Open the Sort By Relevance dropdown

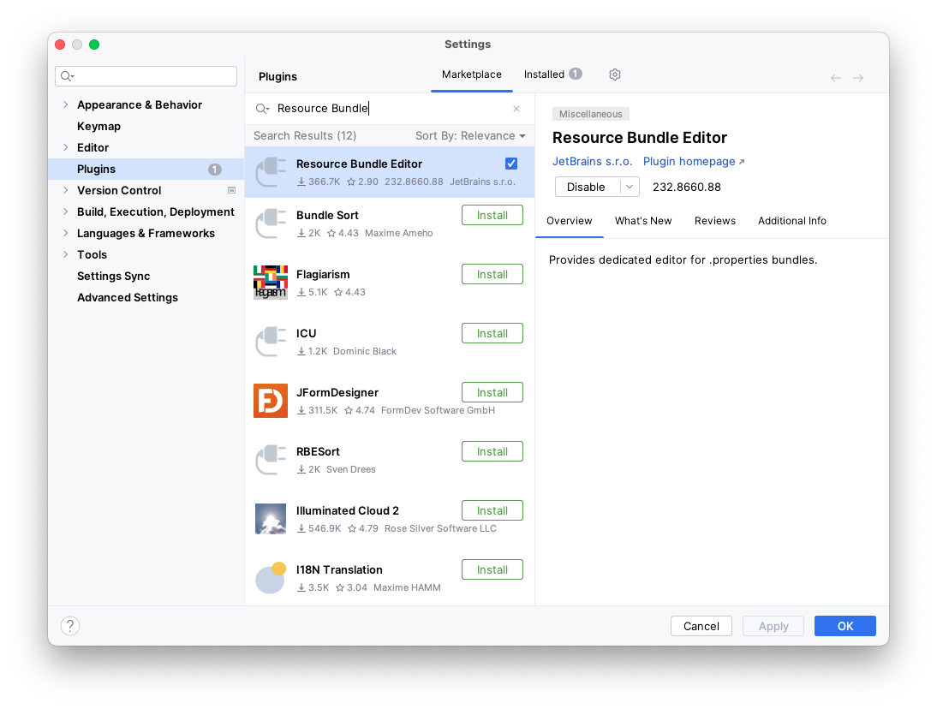(470, 136)
